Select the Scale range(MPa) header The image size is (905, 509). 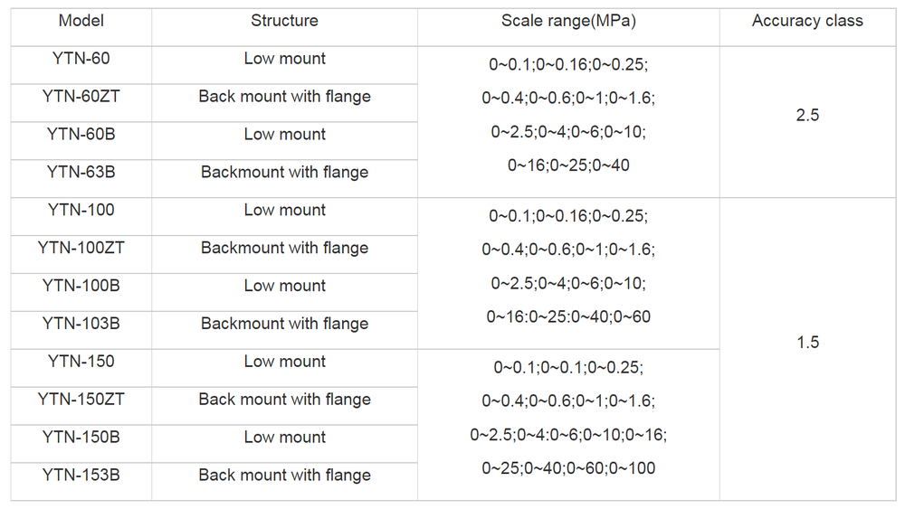tap(568, 21)
